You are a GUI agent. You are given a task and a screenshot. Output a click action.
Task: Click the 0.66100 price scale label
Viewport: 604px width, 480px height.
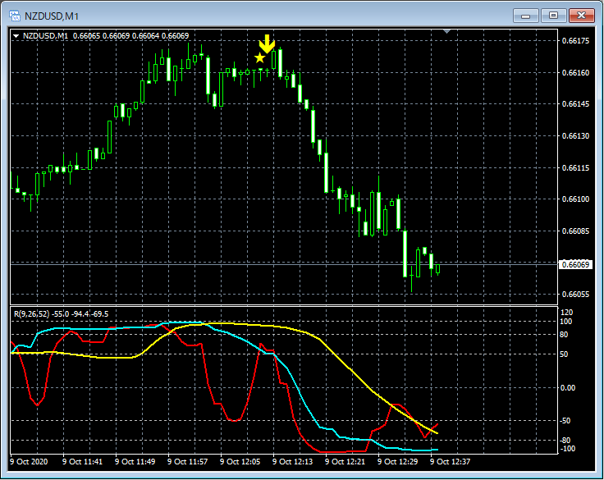575,199
